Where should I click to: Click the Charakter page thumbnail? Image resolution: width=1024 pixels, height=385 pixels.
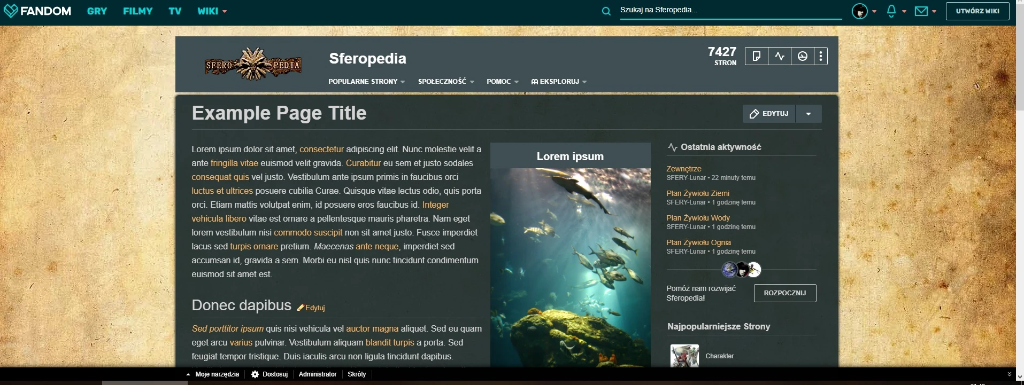click(x=684, y=356)
